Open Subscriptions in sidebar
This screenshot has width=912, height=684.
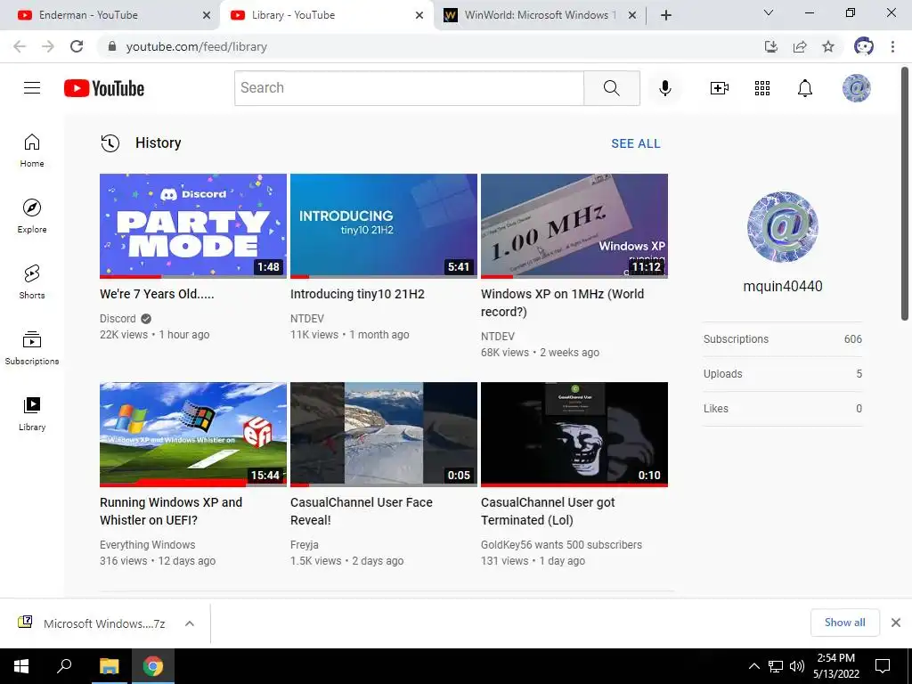[x=32, y=348]
